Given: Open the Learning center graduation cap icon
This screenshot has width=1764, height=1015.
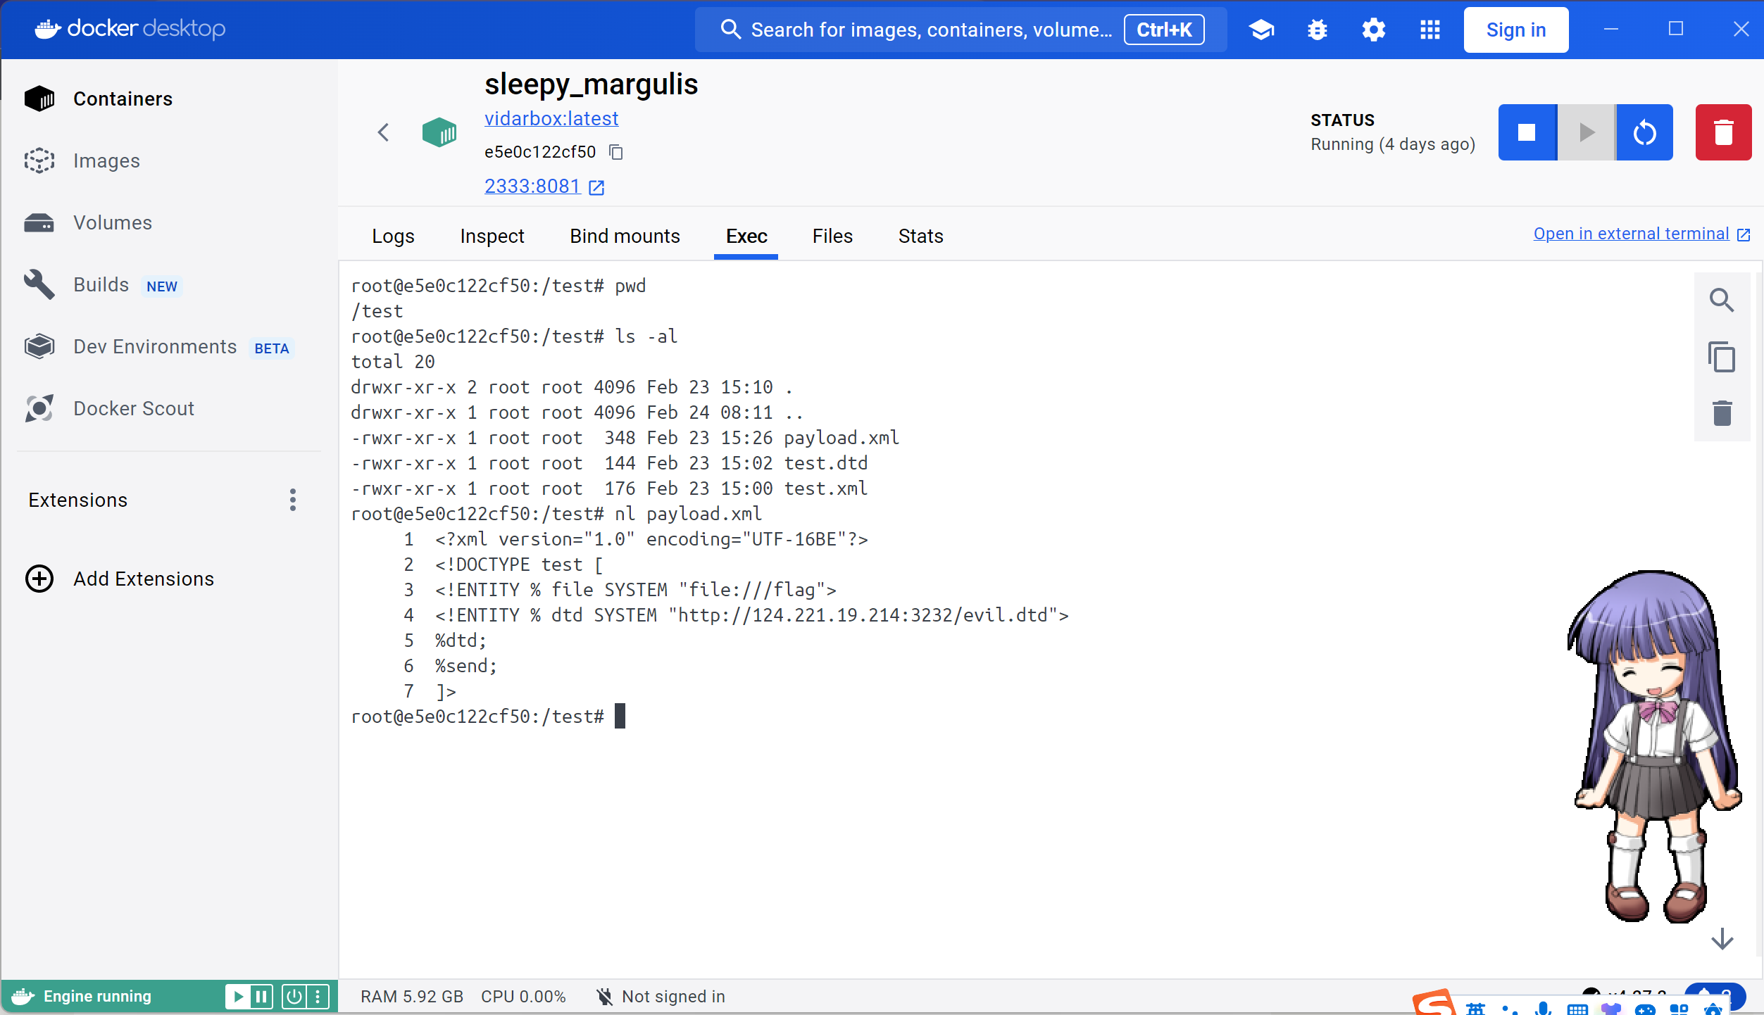Looking at the screenshot, I should coord(1261,30).
